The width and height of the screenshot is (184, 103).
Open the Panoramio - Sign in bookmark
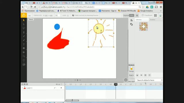[108, 11]
